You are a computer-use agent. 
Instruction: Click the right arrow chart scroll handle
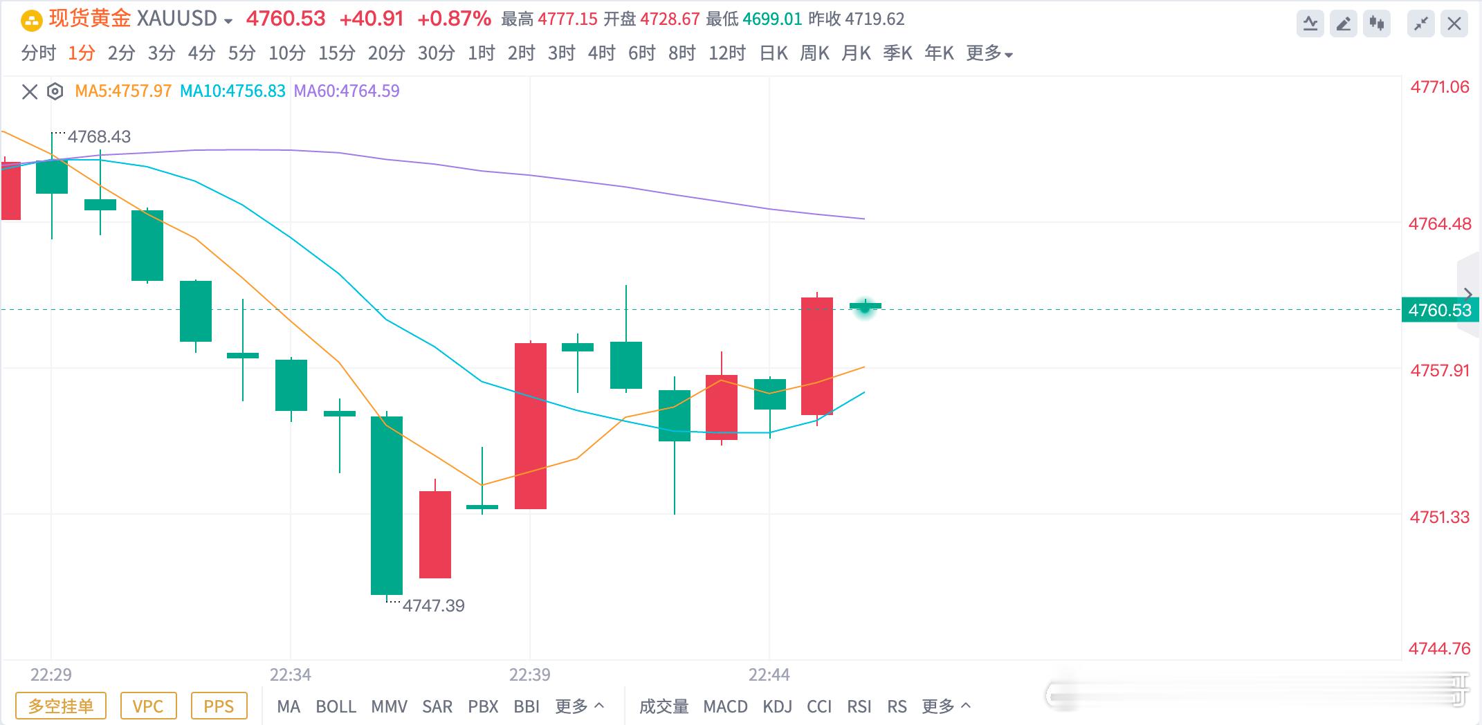tap(1469, 293)
